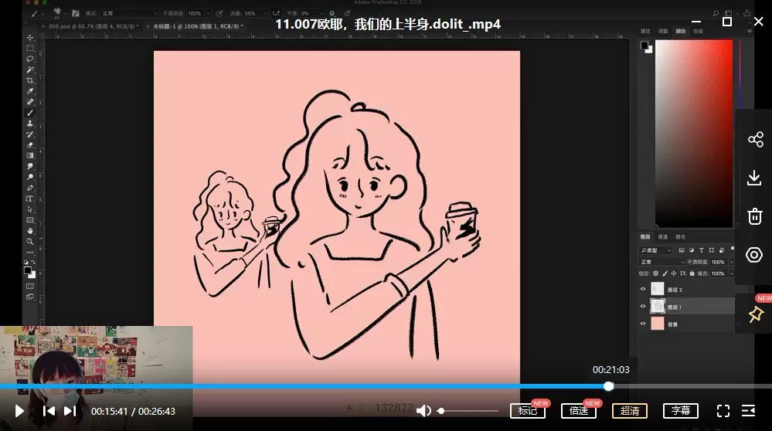Select the Dodge tool
The height and width of the screenshot is (431, 772).
pos(30,177)
